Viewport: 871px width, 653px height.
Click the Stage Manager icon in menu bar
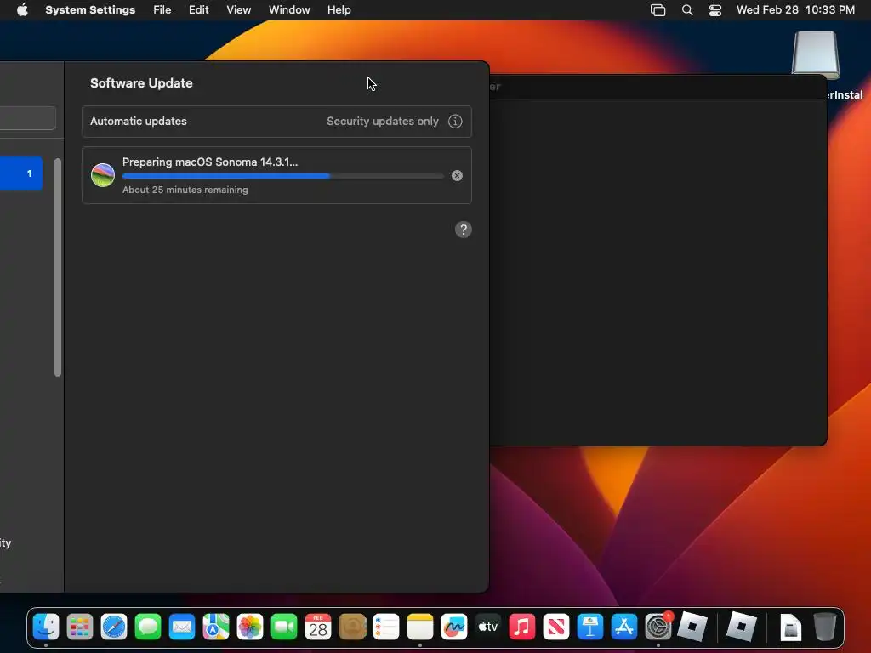(x=658, y=10)
